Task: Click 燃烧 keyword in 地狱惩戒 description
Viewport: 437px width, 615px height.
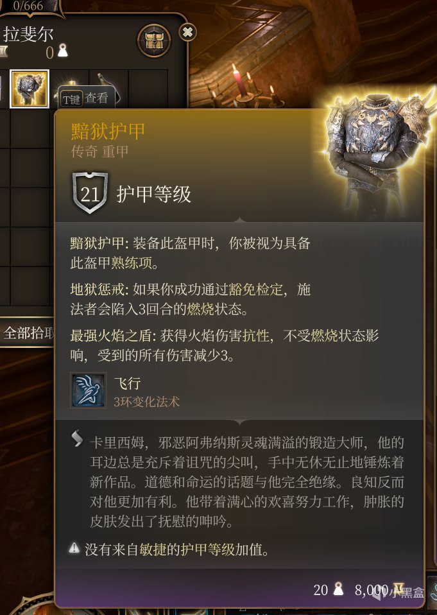Action: tap(201, 309)
